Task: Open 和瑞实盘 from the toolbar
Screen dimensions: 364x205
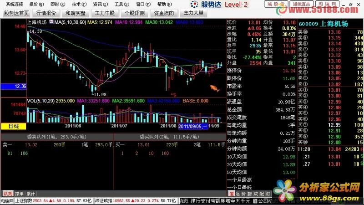Action: click(x=76, y=13)
